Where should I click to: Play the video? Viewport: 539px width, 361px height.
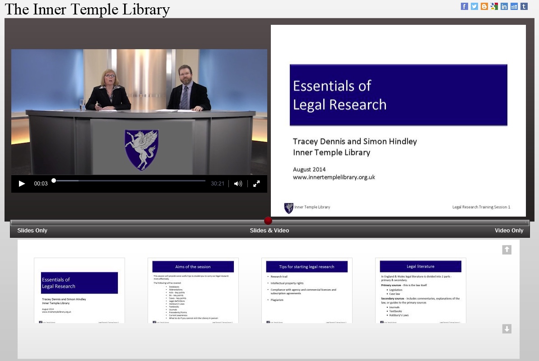pyautogui.click(x=22, y=184)
